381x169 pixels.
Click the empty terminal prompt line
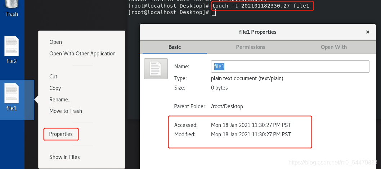point(172,12)
